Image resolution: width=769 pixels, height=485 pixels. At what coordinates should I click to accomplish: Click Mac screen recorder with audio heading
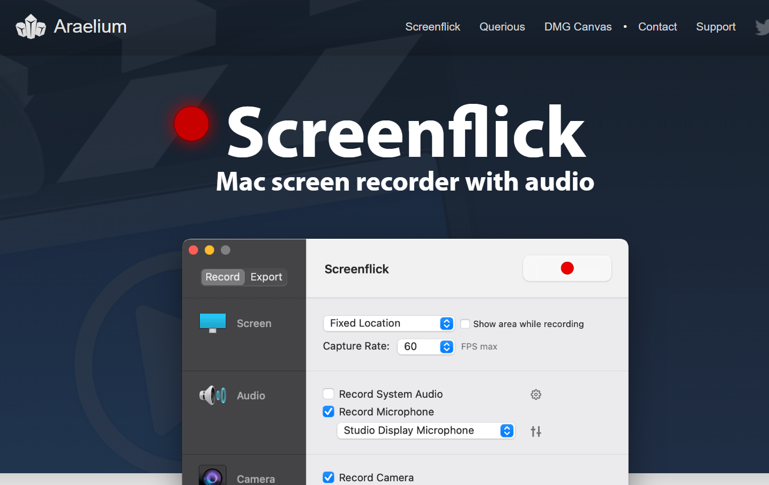point(405,181)
